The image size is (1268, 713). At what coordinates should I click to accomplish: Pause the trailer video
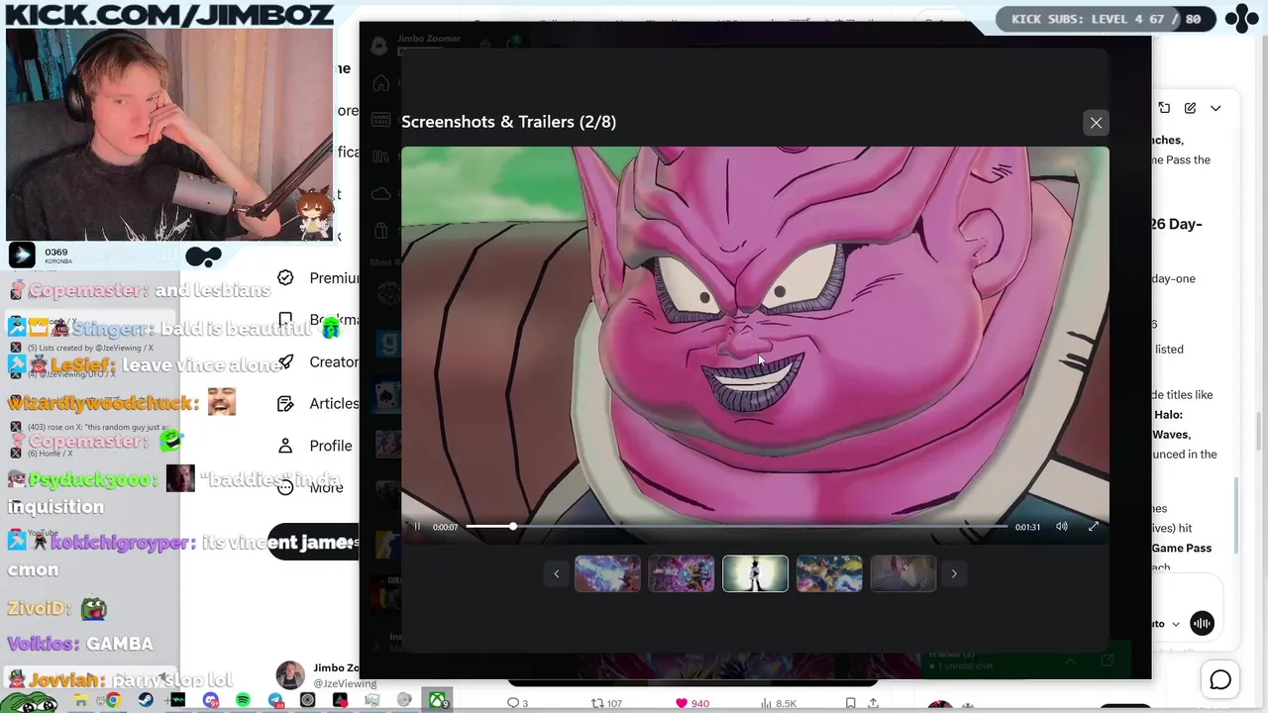(417, 527)
